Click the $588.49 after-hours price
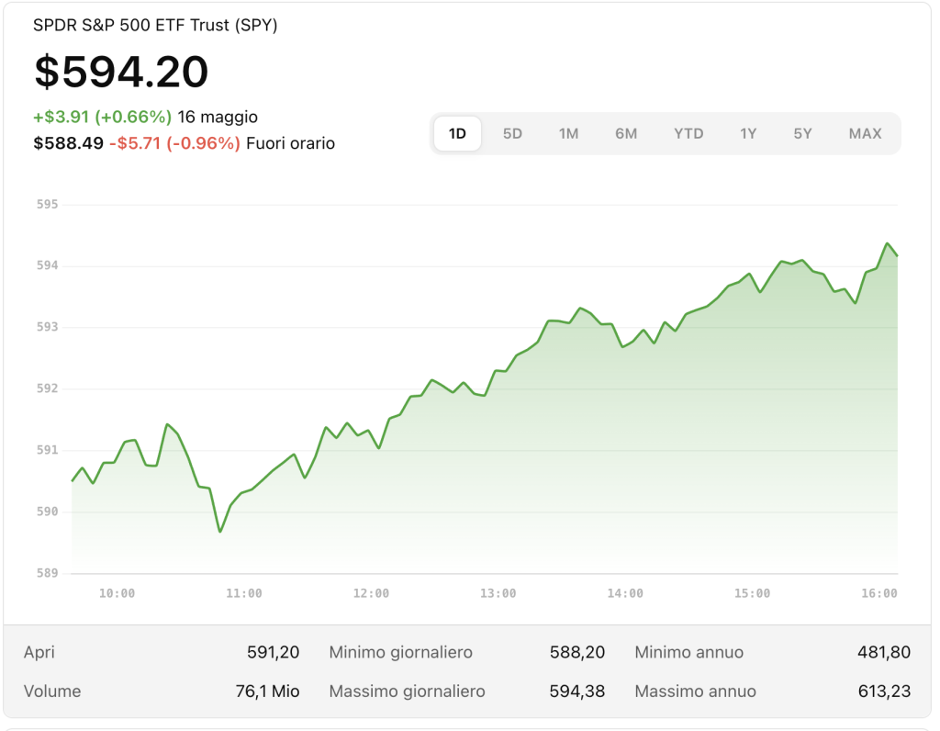Image resolution: width=940 pixels, height=731 pixels. (68, 143)
